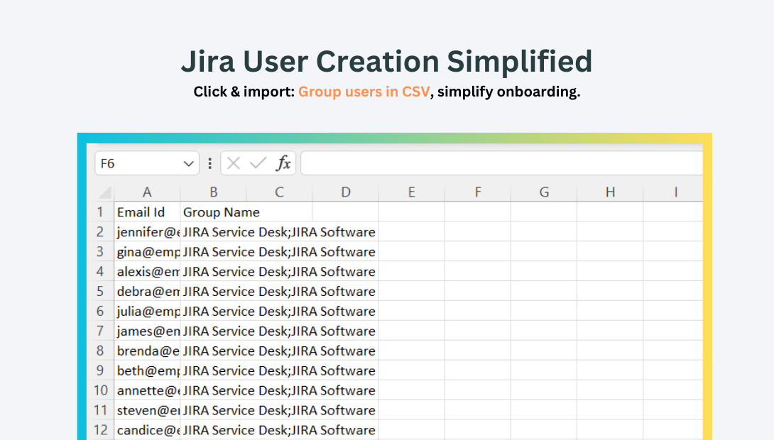Select column C header

279,192
